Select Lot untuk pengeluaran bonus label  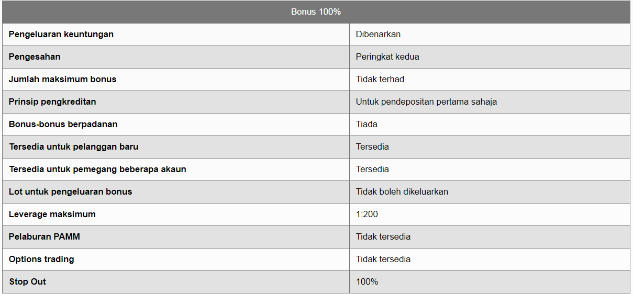(x=71, y=192)
